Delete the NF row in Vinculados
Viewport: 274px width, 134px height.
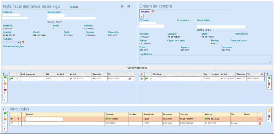pos(260,119)
